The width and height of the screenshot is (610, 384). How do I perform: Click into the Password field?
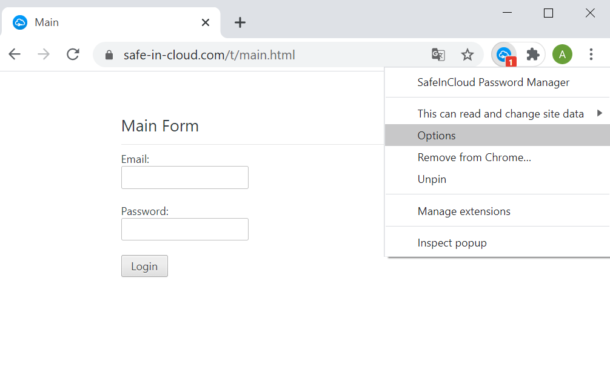pos(185,230)
